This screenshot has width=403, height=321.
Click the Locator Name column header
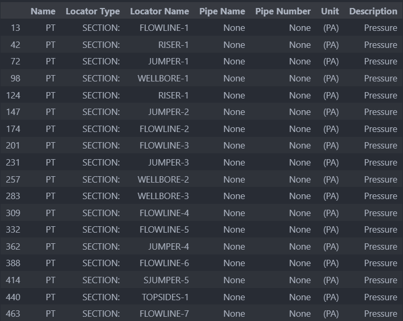(160, 11)
